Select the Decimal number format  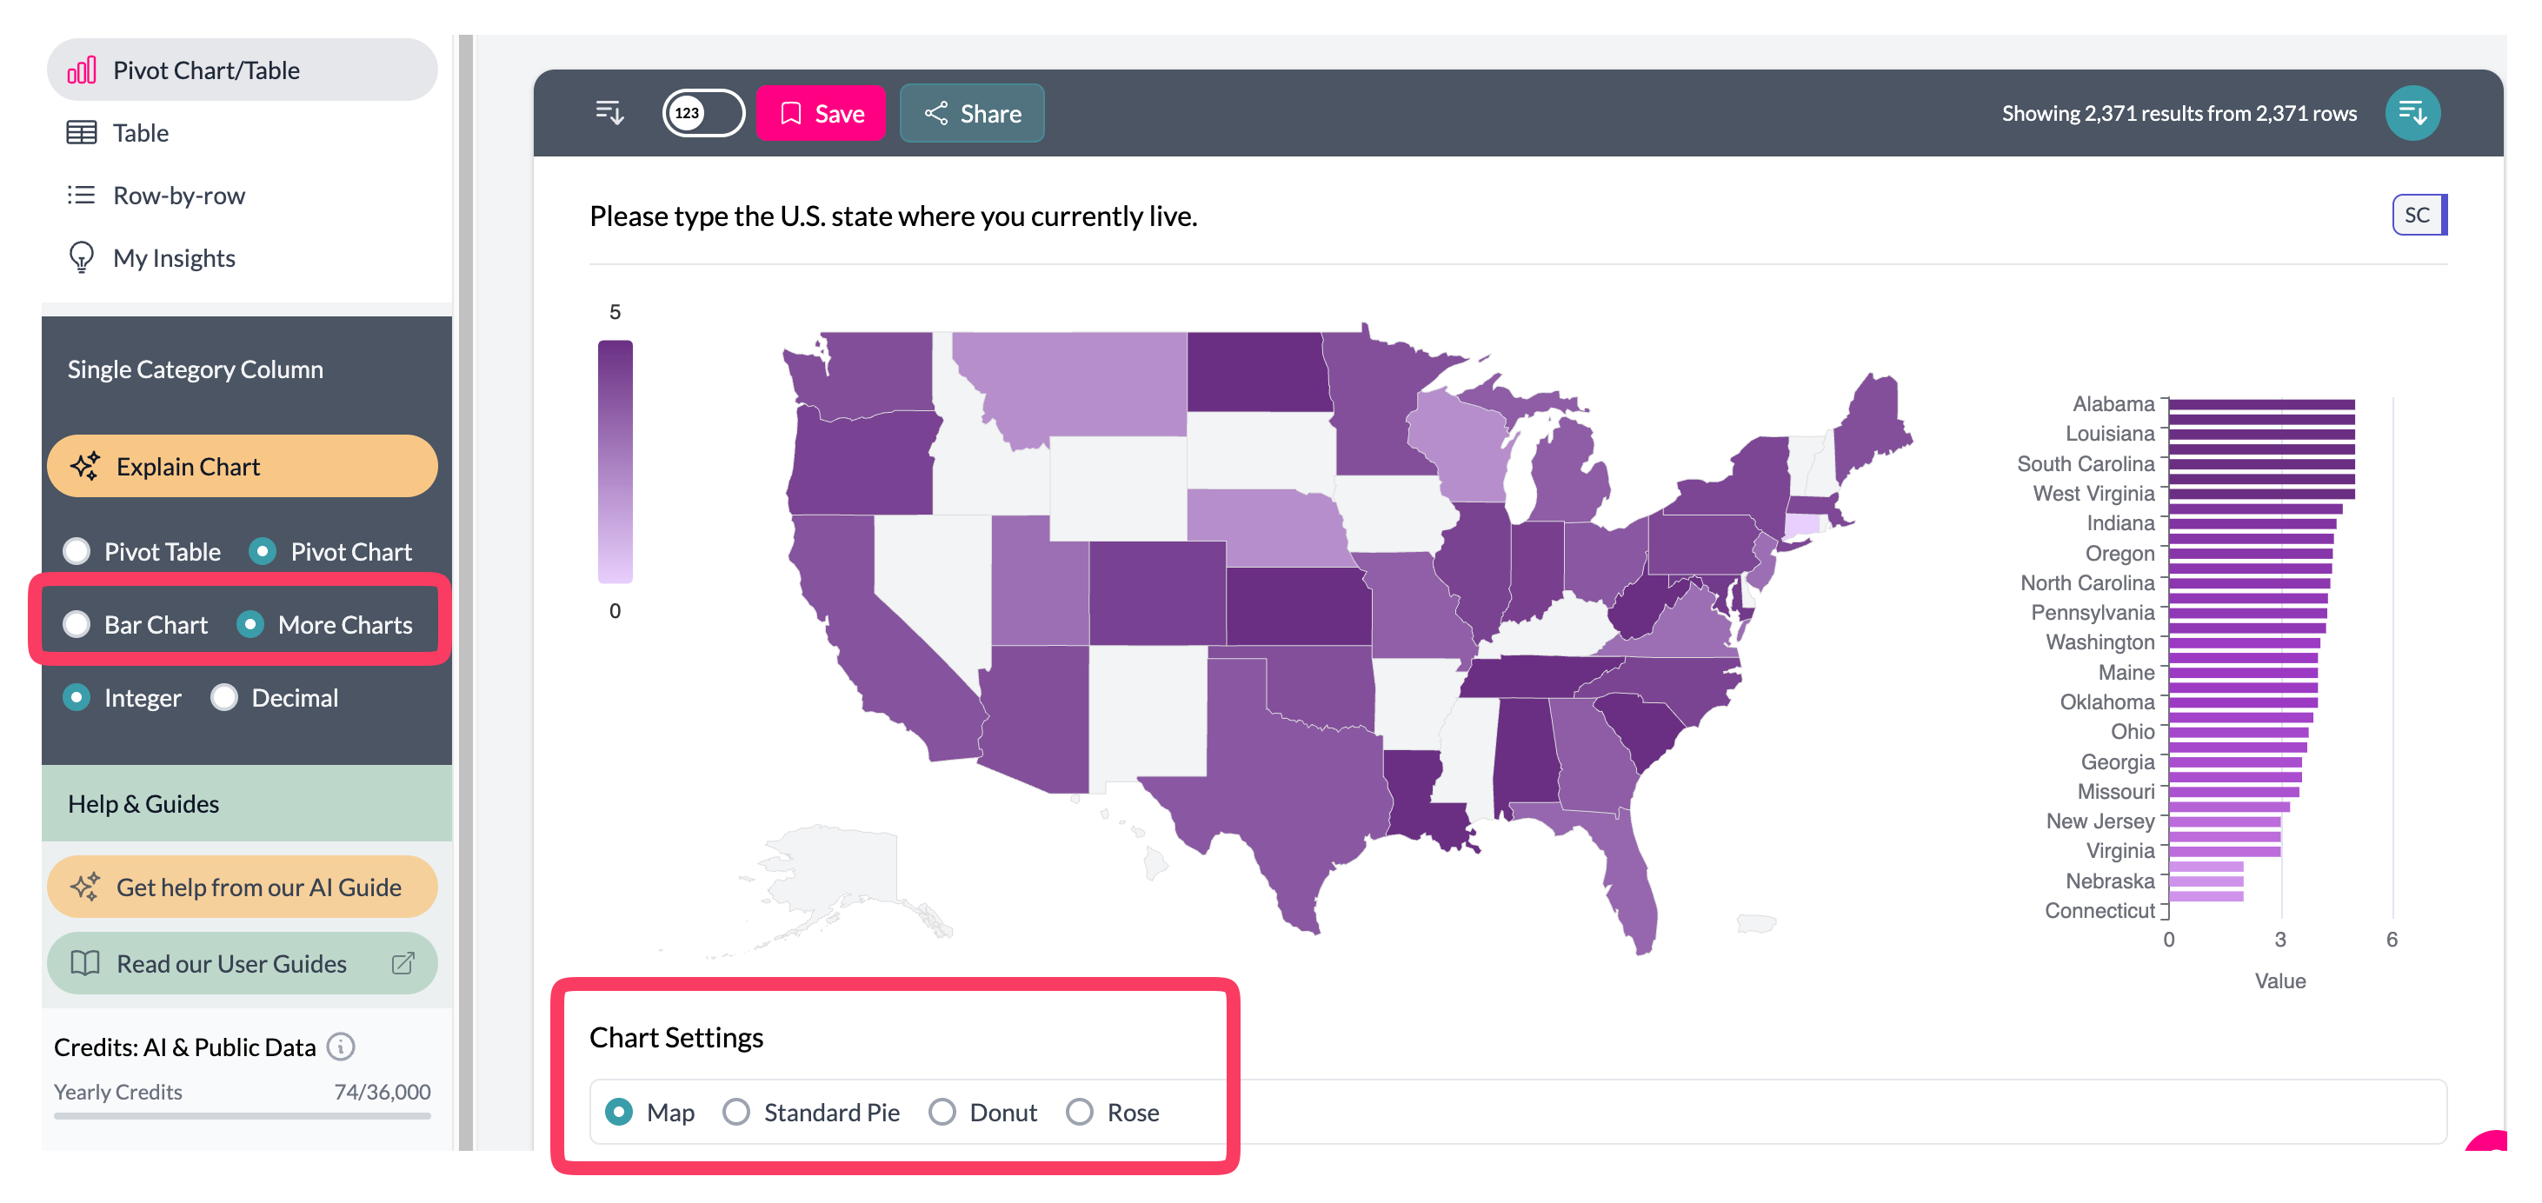click(225, 697)
